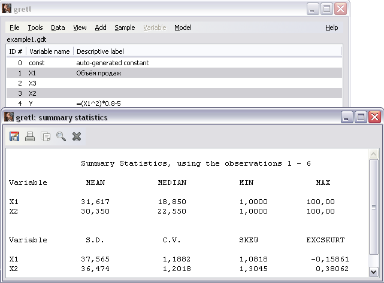Viewport: 384px width, 283px height.
Task: Open the Tools menu
Action: [x=35, y=28]
